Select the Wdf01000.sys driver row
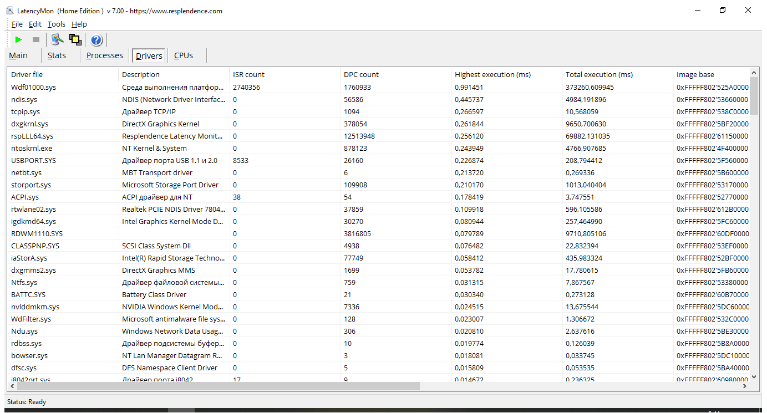 [378, 87]
